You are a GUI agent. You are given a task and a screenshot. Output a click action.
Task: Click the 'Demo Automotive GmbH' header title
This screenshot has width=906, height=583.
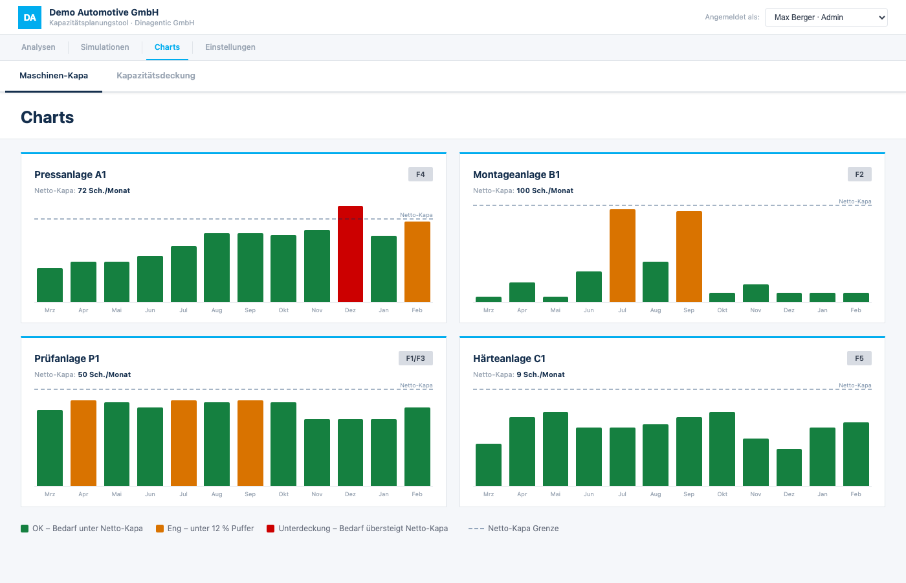(104, 12)
